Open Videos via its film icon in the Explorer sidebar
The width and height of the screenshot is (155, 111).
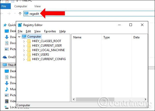(7, 101)
